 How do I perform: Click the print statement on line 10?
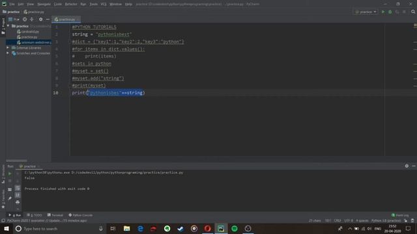click(x=109, y=92)
